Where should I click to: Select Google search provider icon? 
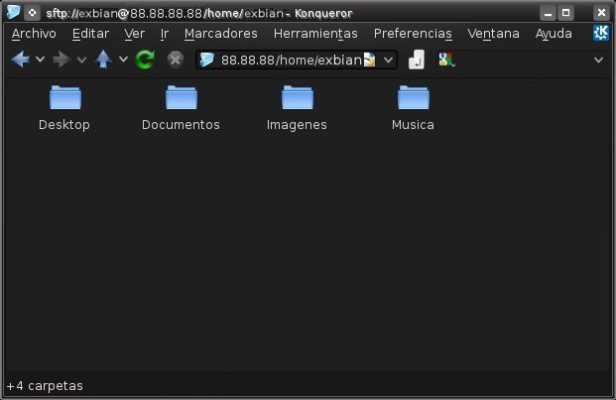[446, 61]
